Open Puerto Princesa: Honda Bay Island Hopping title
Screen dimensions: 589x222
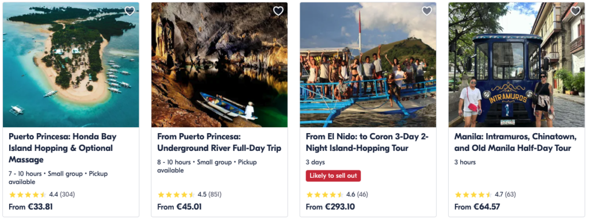(63, 148)
